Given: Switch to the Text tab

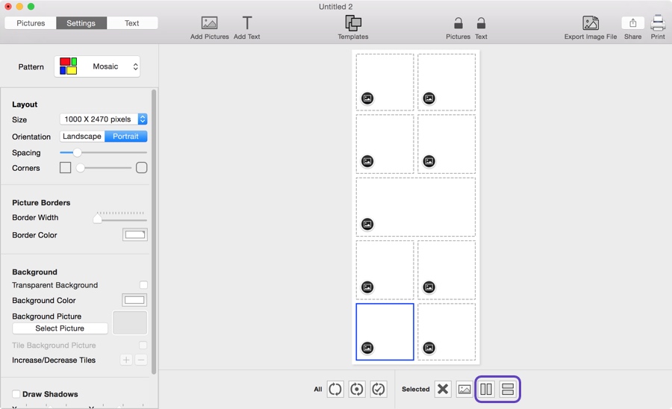Looking at the screenshot, I should [131, 23].
